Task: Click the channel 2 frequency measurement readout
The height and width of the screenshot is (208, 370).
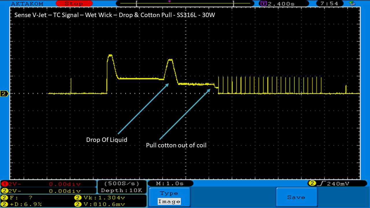Action: pyautogui.click(x=17, y=198)
